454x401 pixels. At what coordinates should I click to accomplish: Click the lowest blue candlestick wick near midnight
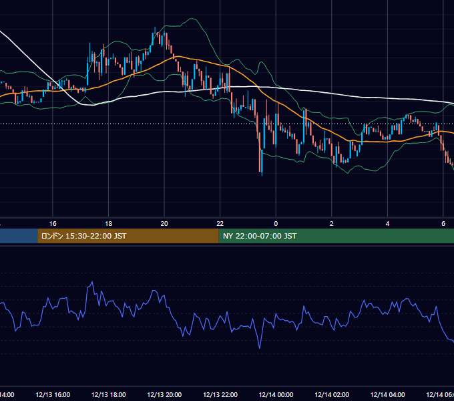pyautogui.click(x=262, y=163)
